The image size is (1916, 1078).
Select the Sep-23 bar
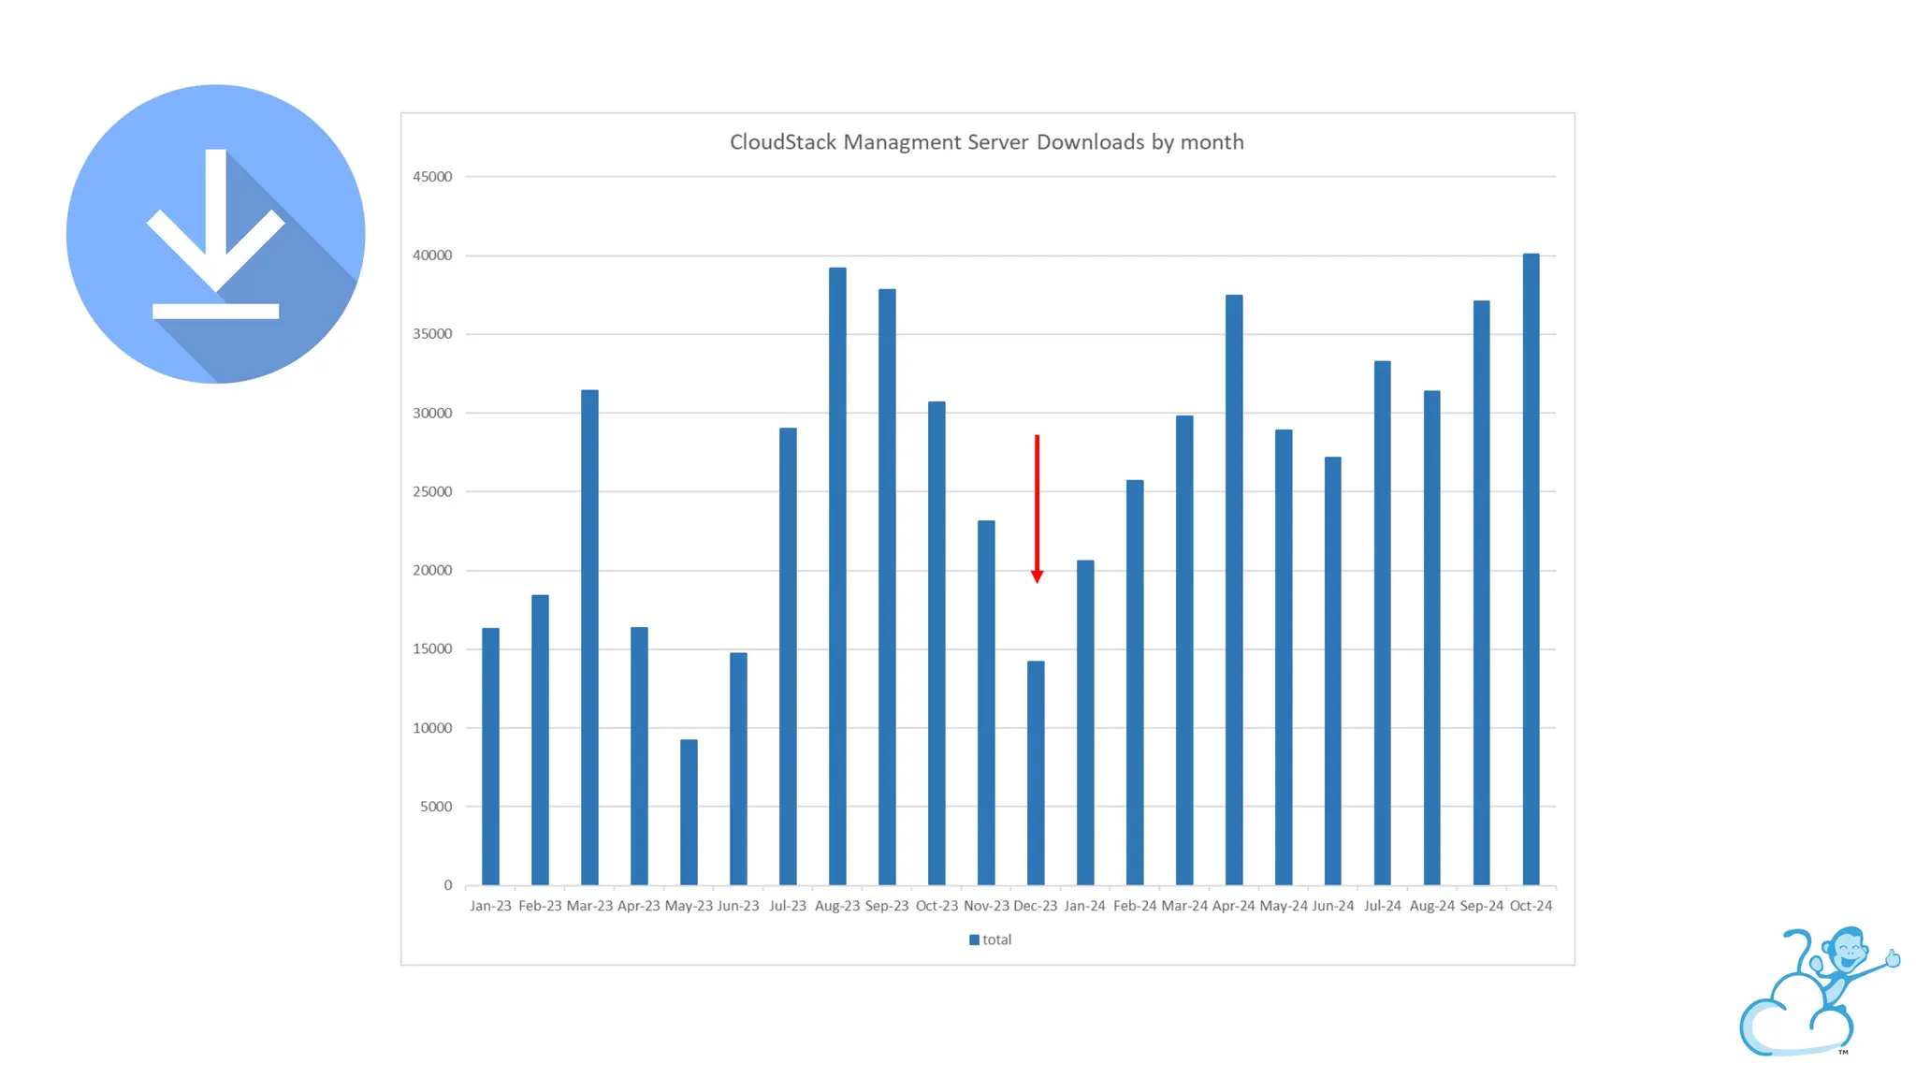pos(887,587)
